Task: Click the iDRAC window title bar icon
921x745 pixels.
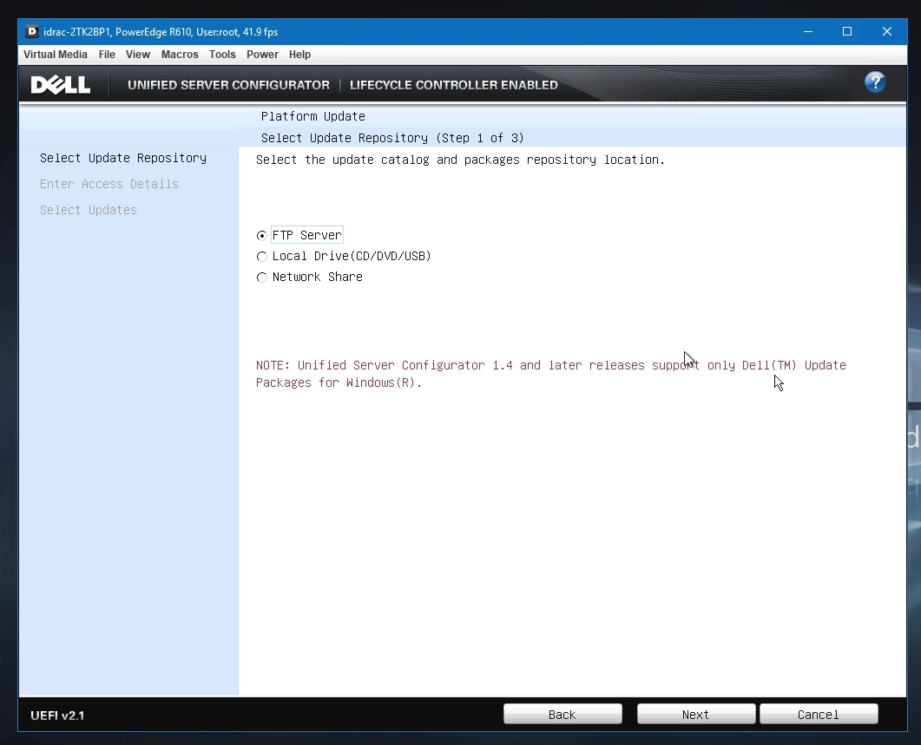Action: click(x=32, y=32)
